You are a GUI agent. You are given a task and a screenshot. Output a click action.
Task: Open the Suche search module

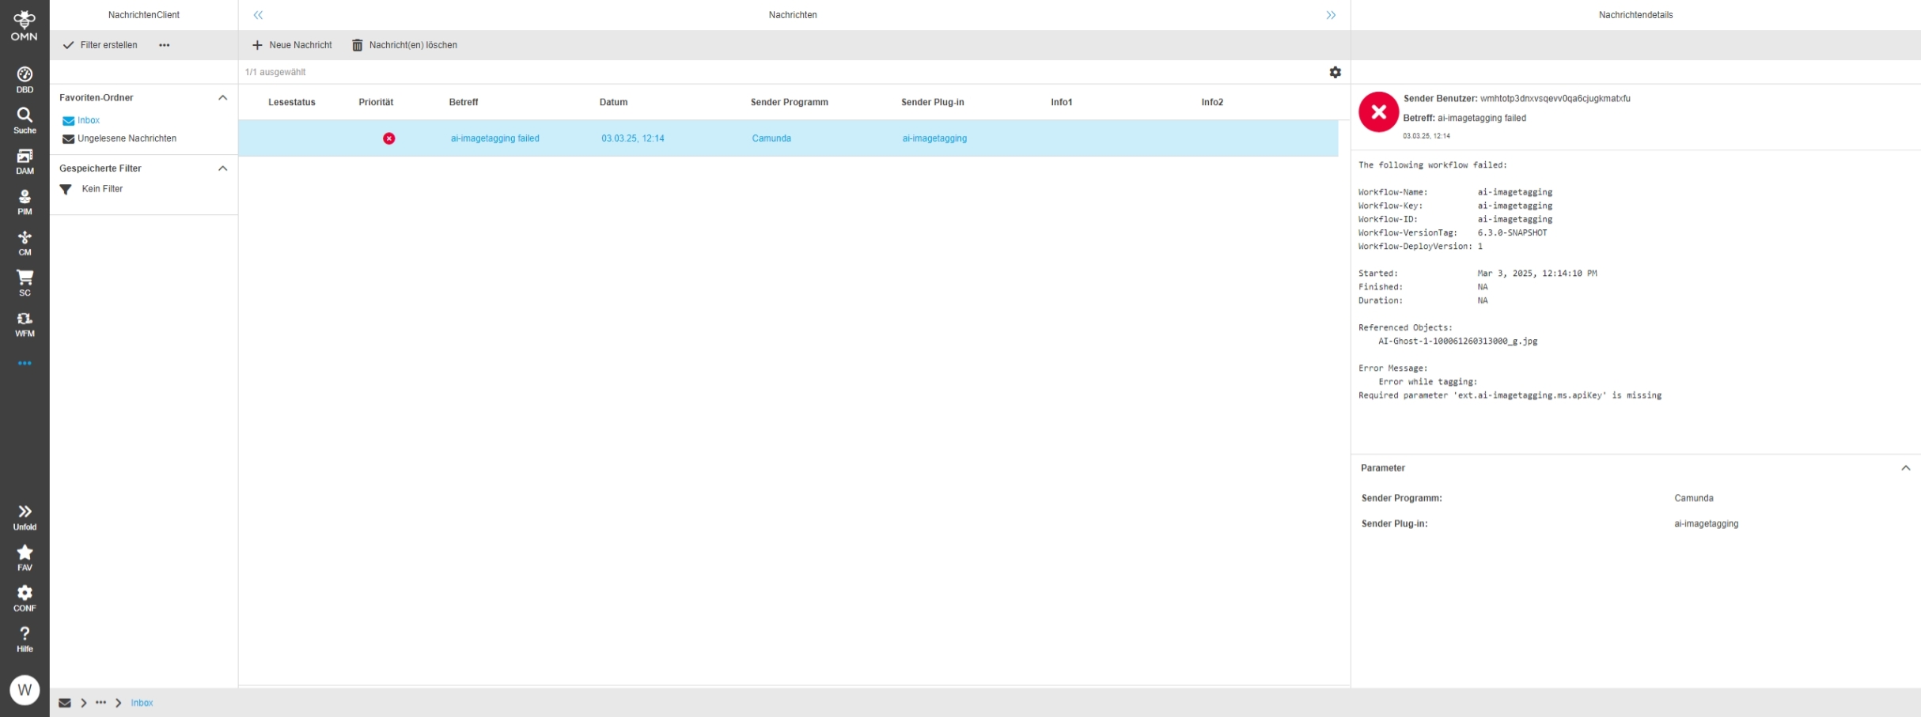pyautogui.click(x=25, y=121)
